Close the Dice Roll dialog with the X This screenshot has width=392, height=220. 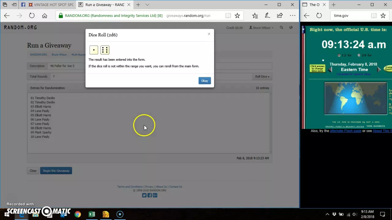pyautogui.click(x=209, y=34)
